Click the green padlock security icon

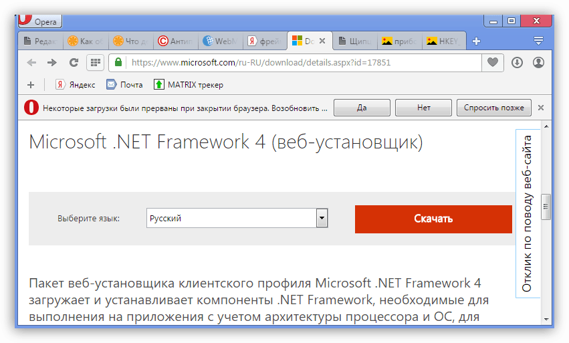click(x=118, y=62)
